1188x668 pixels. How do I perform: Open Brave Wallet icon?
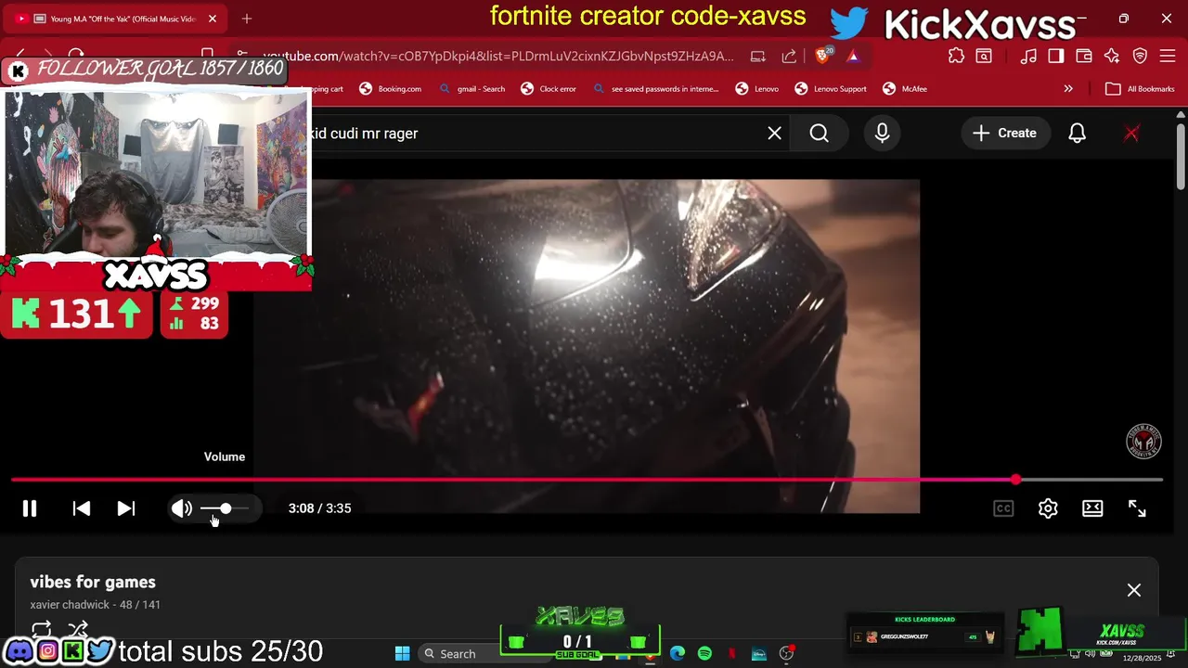(1084, 57)
